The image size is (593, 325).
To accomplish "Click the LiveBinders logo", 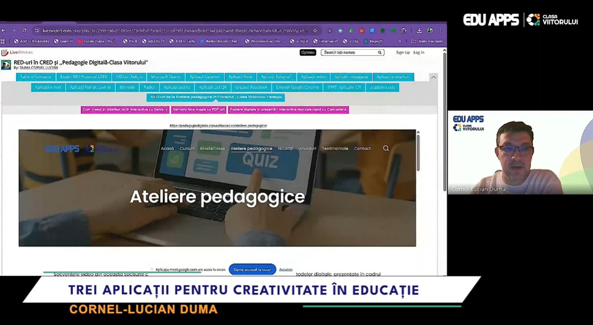I will pos(17,52).
